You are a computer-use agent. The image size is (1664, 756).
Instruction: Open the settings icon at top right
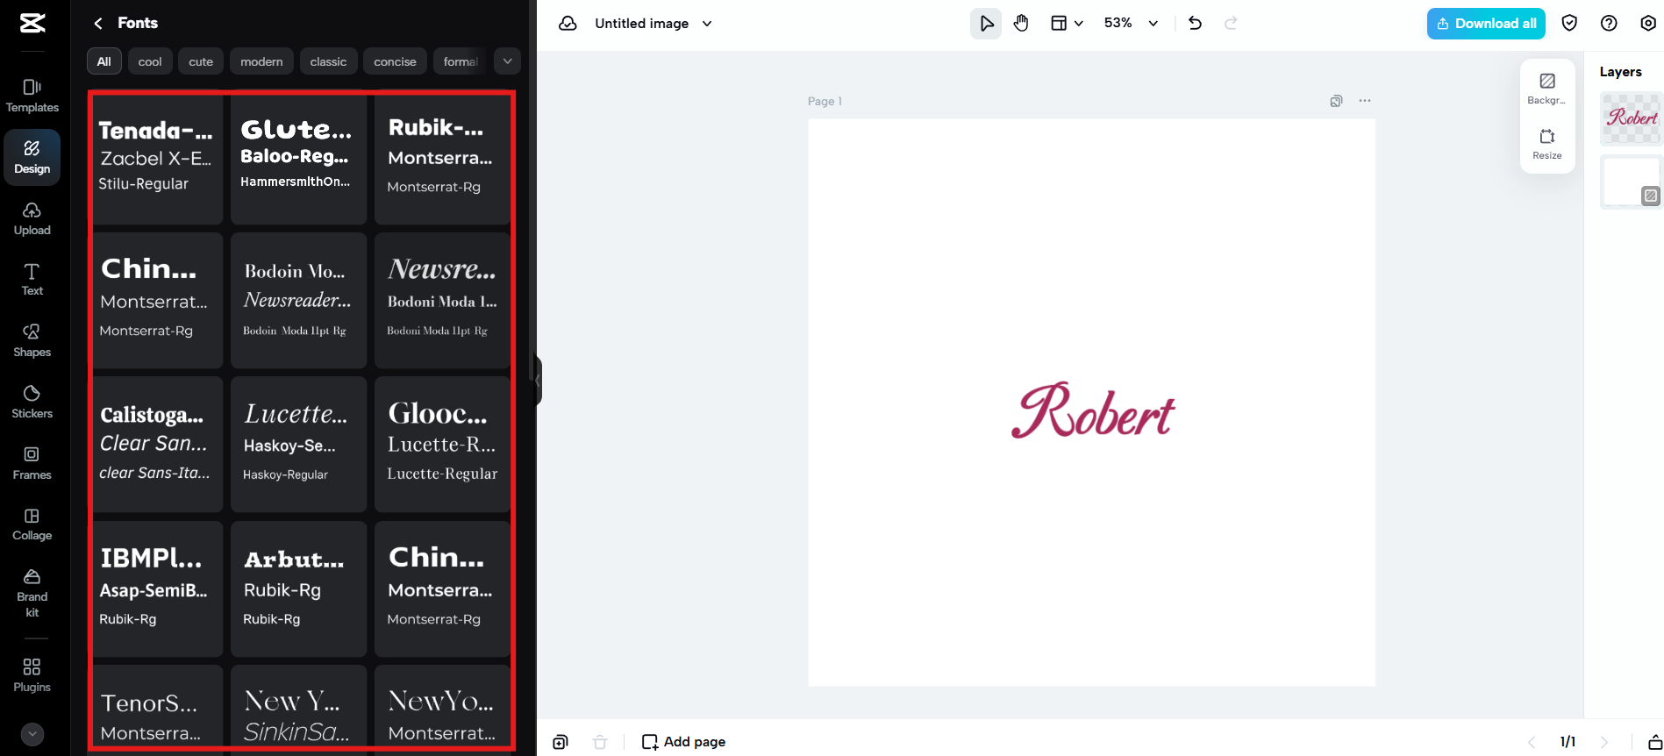coord(1648,24)
